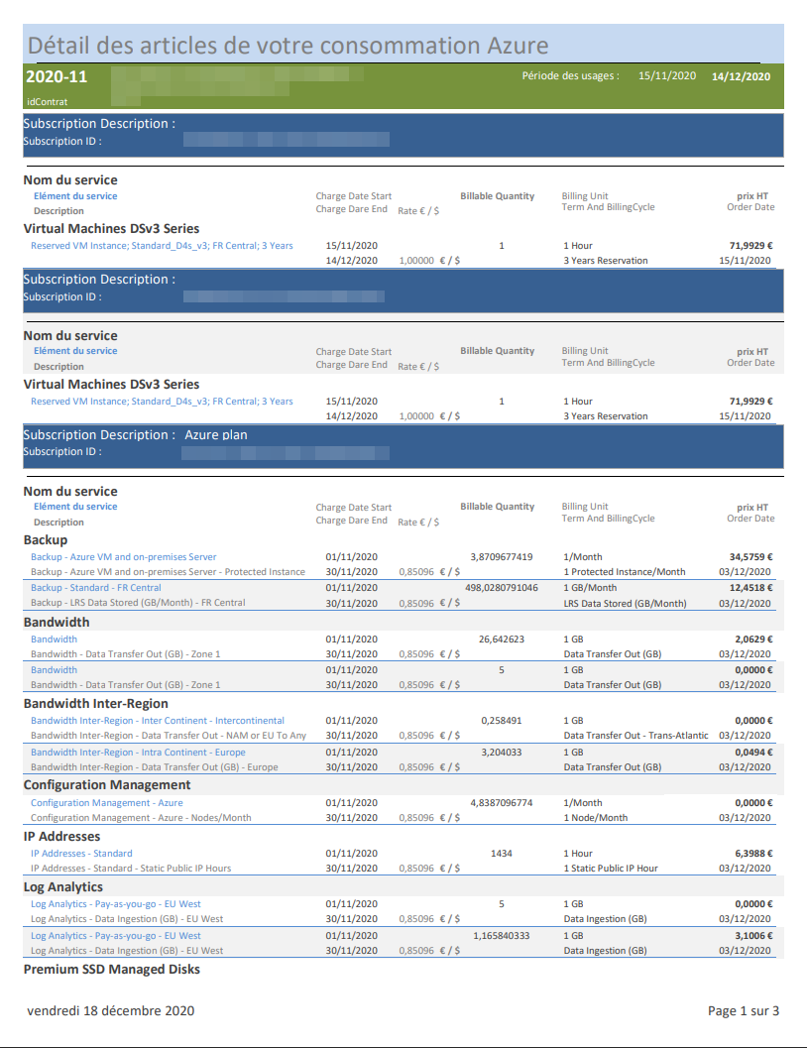Click the blue 'Backup - Standard - FR Central' link
Screen dimensions: 807x1048
[x=95, y=588]
